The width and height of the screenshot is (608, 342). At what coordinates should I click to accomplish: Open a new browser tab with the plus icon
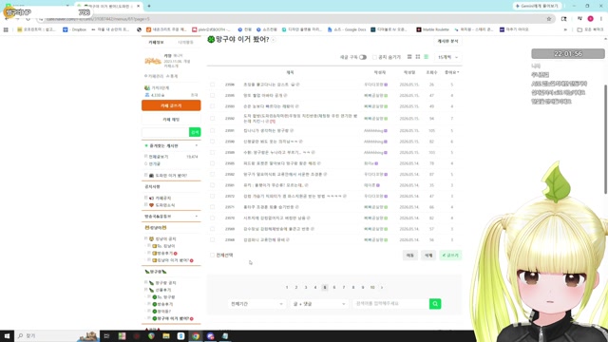(149, 6)
